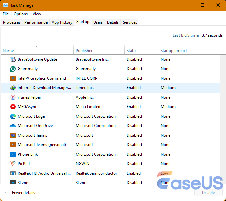Click the BraveSoftware Update icon
Image resolution: width=226 pixels, height=201 pixels.
13,59
